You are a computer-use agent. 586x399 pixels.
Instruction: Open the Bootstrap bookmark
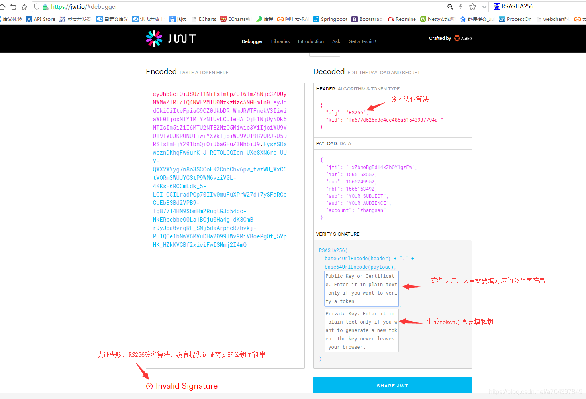(x=367, y=19)
